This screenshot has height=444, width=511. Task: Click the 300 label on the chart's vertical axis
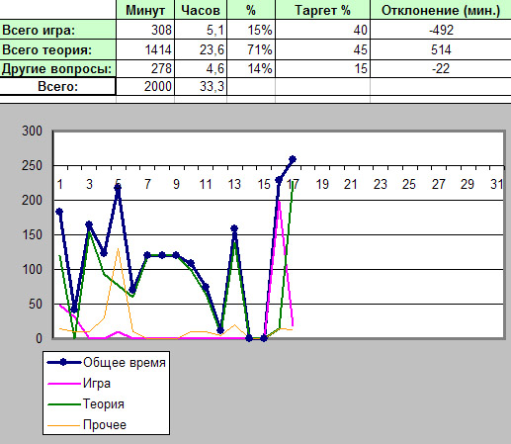point(32,132)
